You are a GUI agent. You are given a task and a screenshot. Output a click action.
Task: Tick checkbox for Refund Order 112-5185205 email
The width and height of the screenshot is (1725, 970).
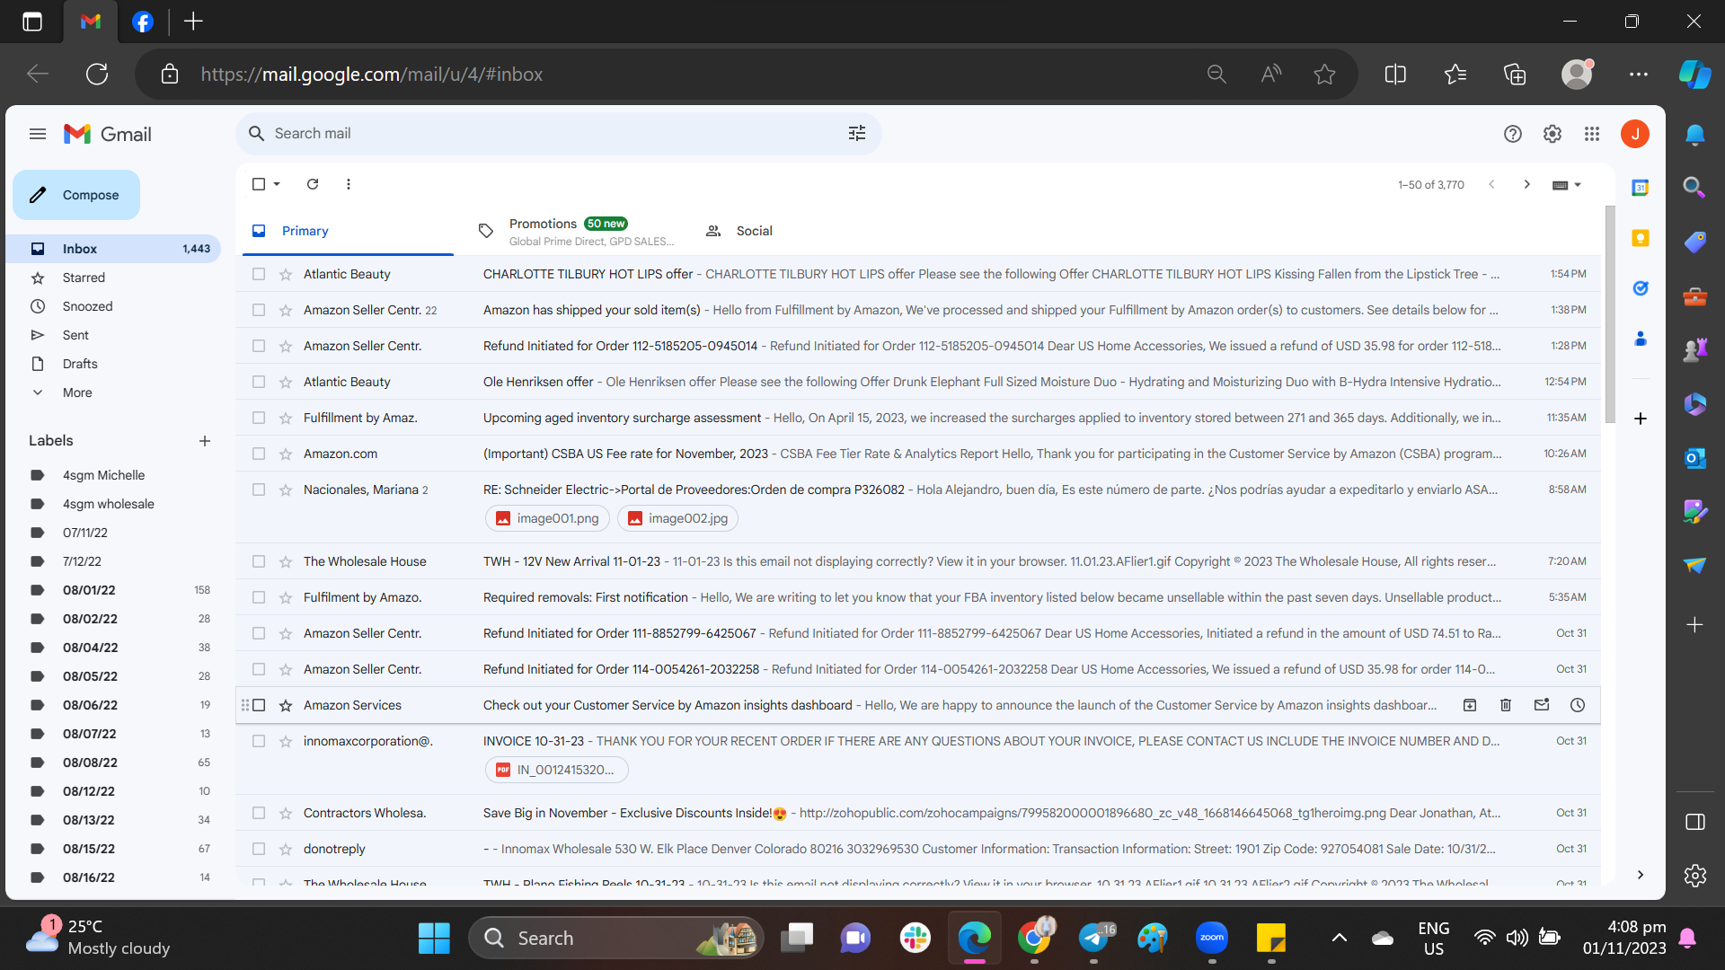[259, 346]
